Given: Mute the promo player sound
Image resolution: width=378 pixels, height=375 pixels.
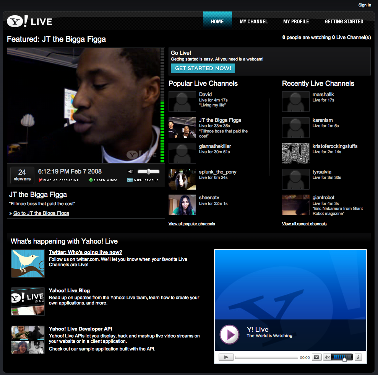Looking at the screenshot, I should pyautogui.click(x=327, y=357).
